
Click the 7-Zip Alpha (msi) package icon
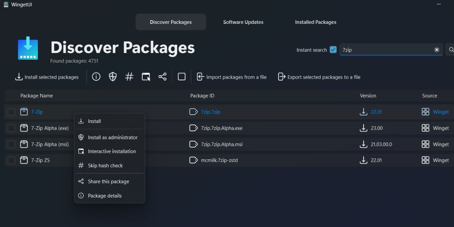pyautogui.click(x=24, y=144)
